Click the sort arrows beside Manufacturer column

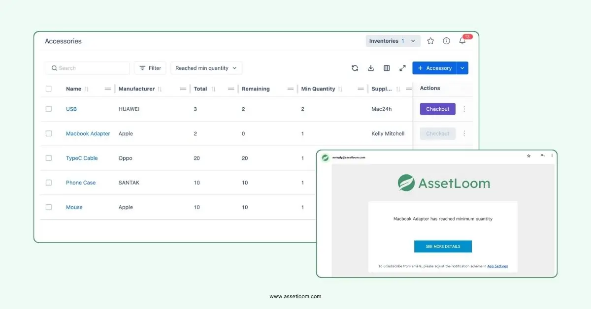tap(160, 89)
